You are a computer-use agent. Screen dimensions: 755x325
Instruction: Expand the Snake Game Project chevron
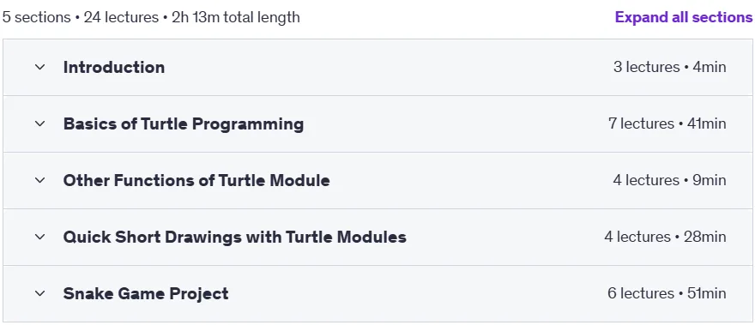[40, 294]
